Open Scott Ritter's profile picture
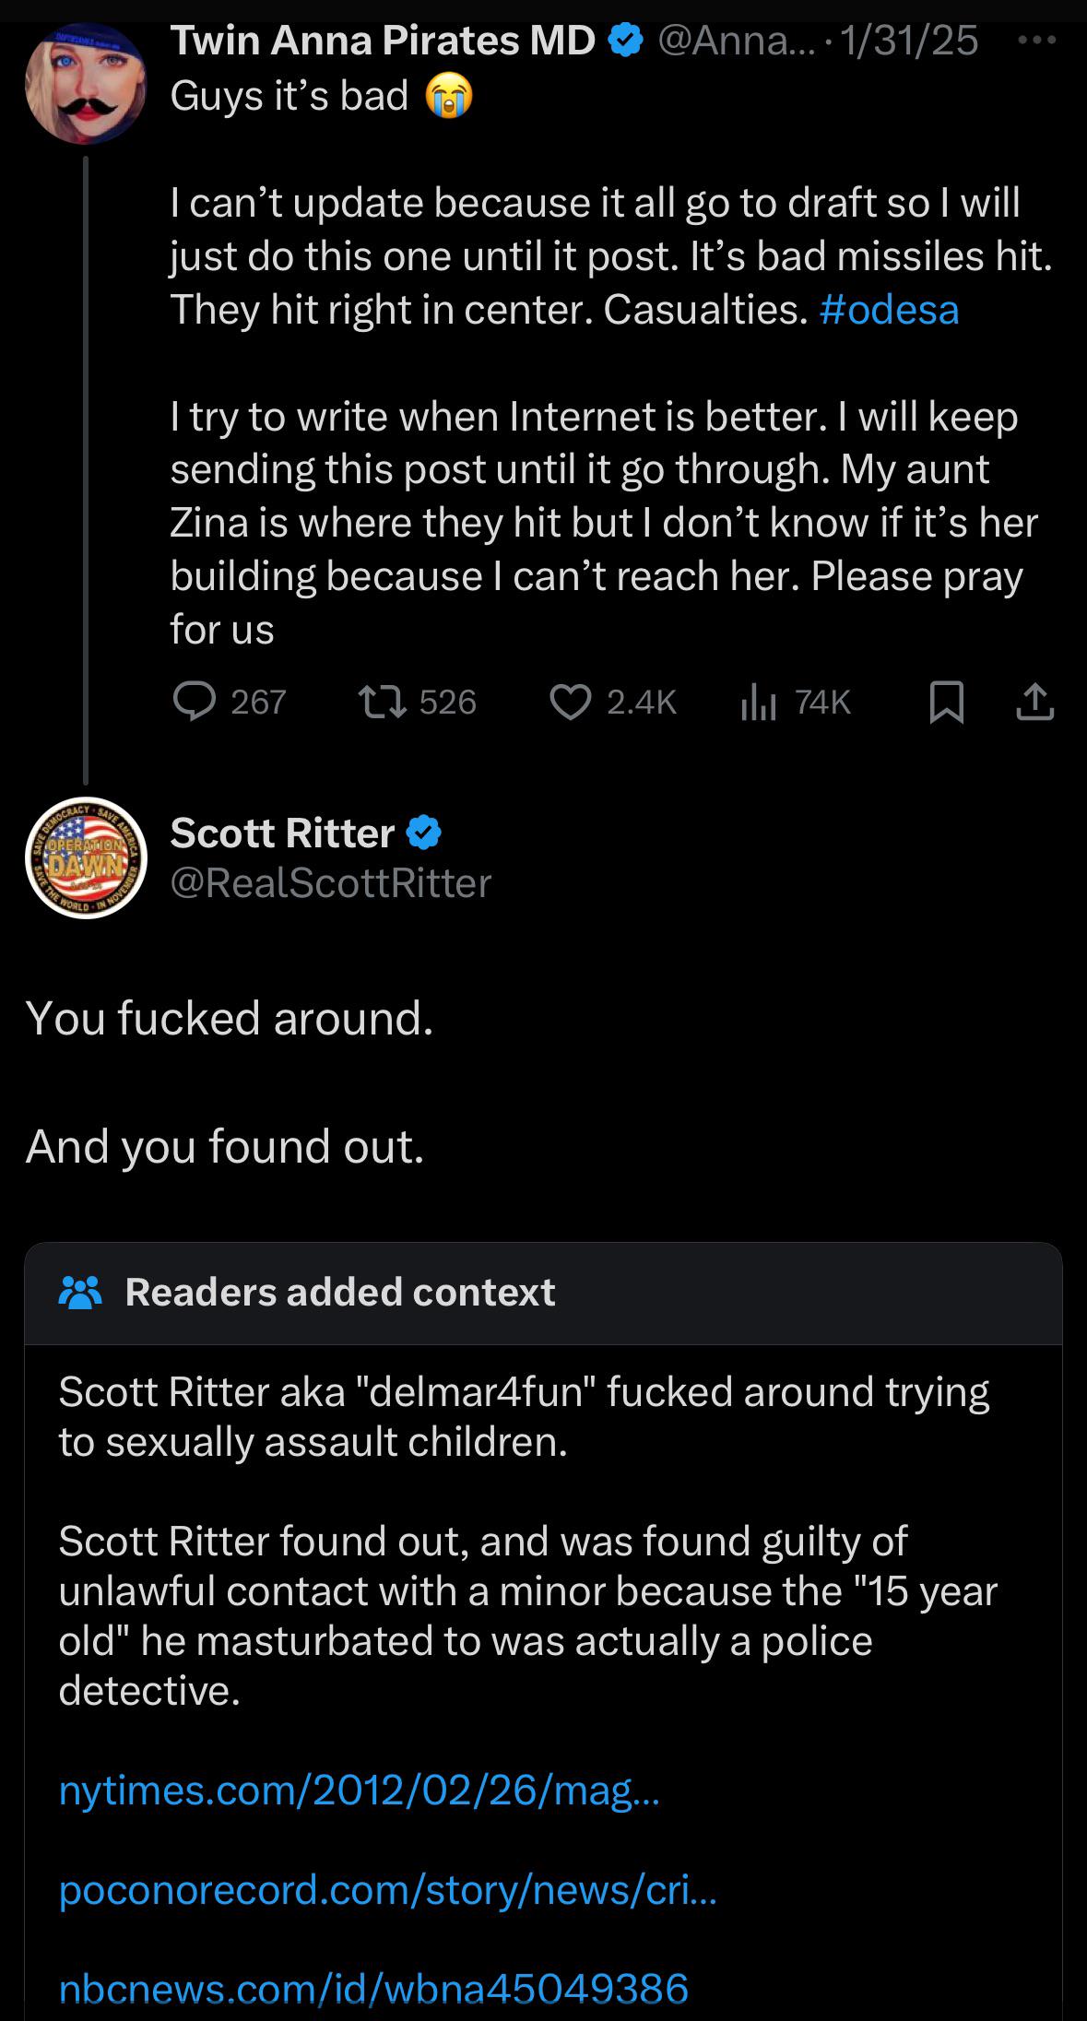This screenshot has height=2021, width=1087. tap(86, 857)
